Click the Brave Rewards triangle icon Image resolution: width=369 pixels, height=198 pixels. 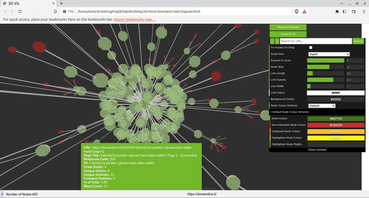[304, 12]
